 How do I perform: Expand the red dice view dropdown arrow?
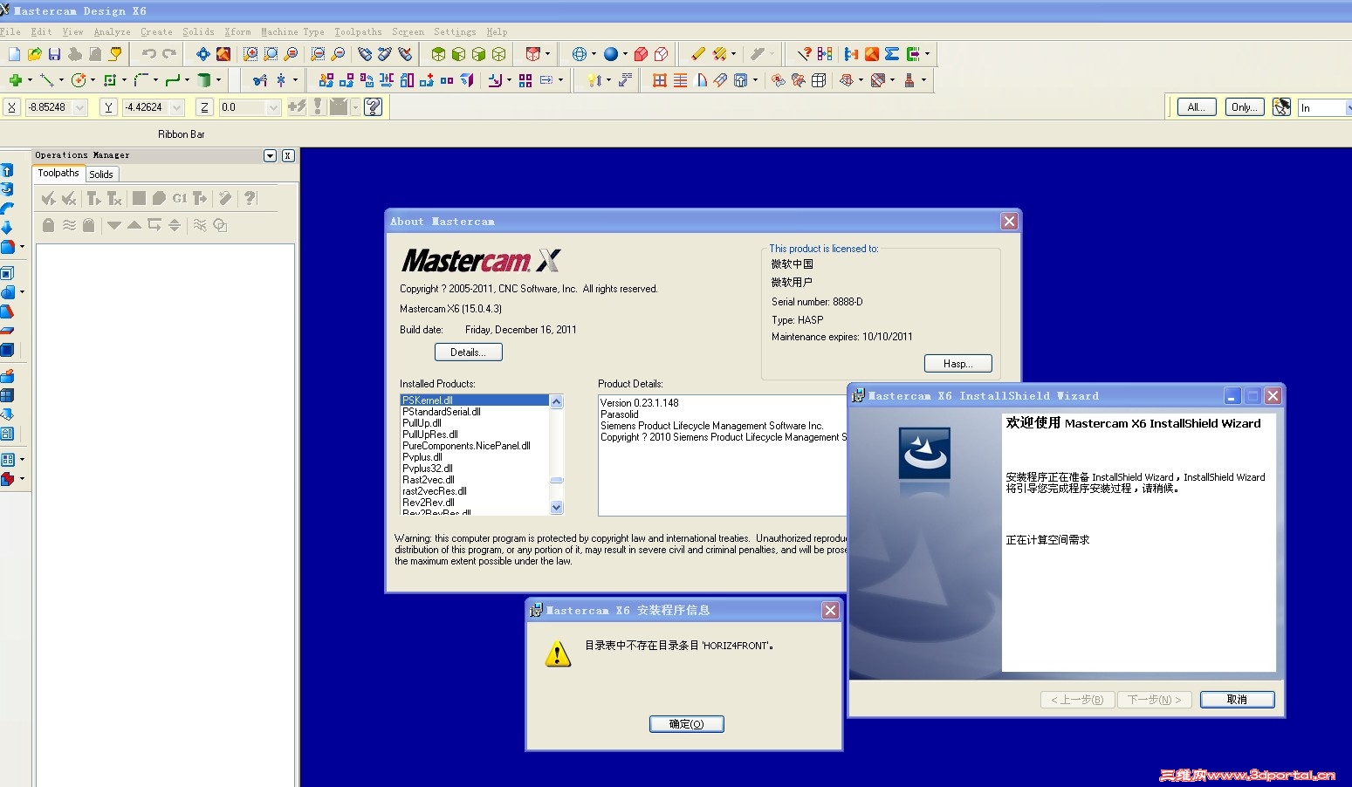(x=547, y=54)
